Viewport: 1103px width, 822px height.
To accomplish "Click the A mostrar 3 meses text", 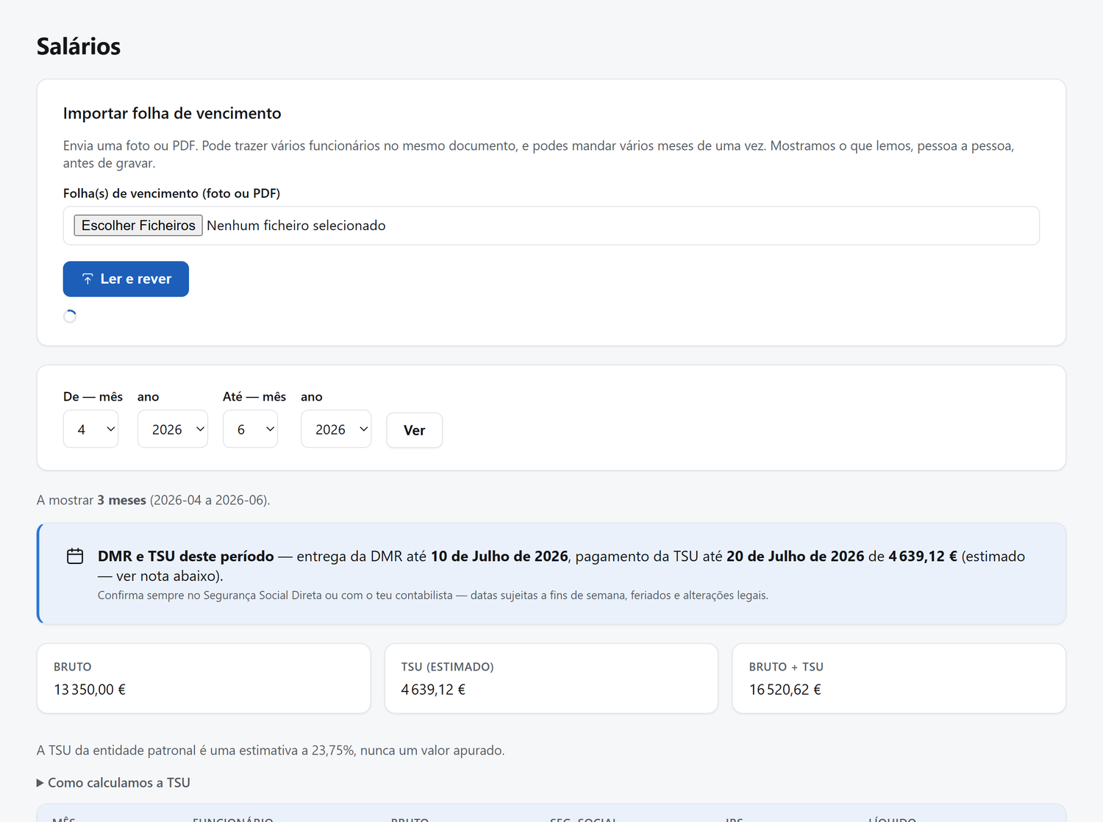I will tap(154, 500).
